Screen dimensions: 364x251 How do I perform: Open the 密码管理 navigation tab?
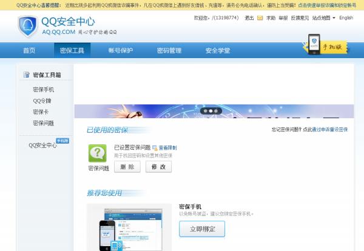pos(169,50)
